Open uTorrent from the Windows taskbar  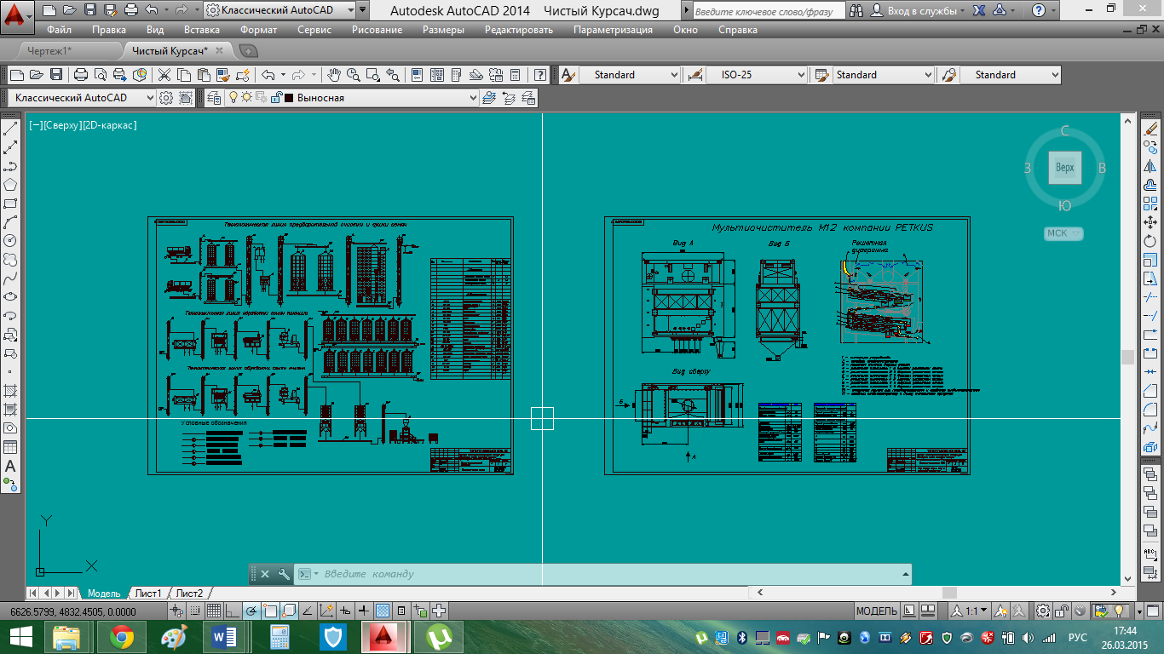tap(438, 636)
